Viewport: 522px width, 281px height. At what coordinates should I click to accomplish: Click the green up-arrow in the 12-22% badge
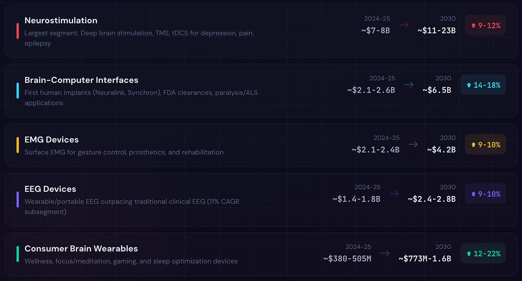(x=469, y=254)
